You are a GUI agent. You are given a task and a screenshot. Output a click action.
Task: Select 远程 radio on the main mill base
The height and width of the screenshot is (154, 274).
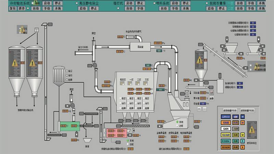click(177, 126)
